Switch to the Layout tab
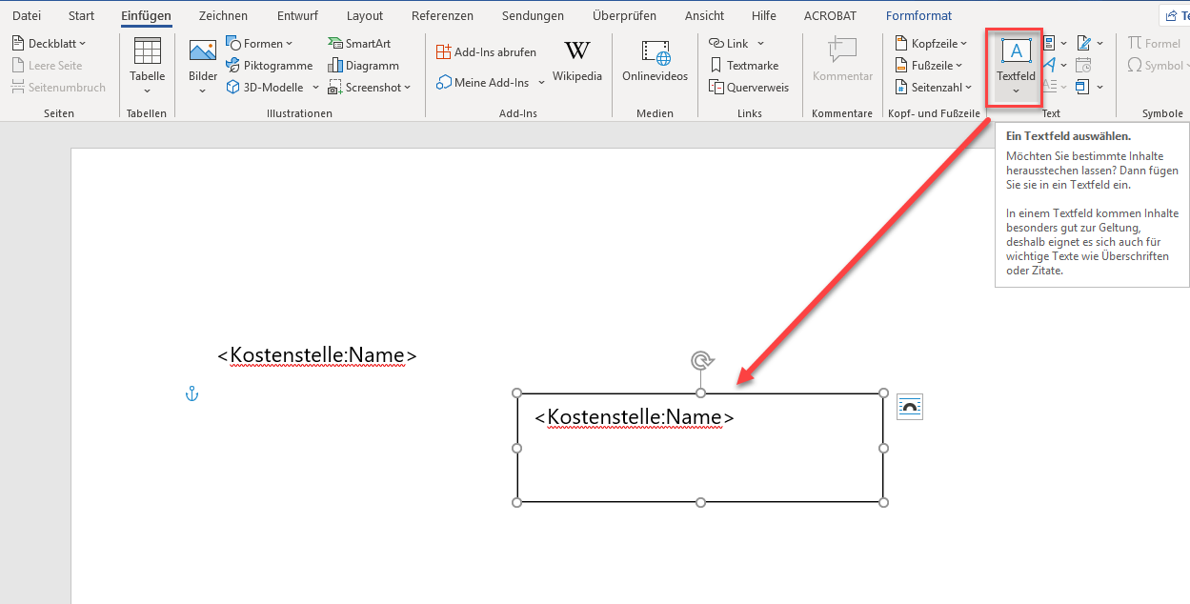This screenshot has width=1190, height=604. coord(365,16)
